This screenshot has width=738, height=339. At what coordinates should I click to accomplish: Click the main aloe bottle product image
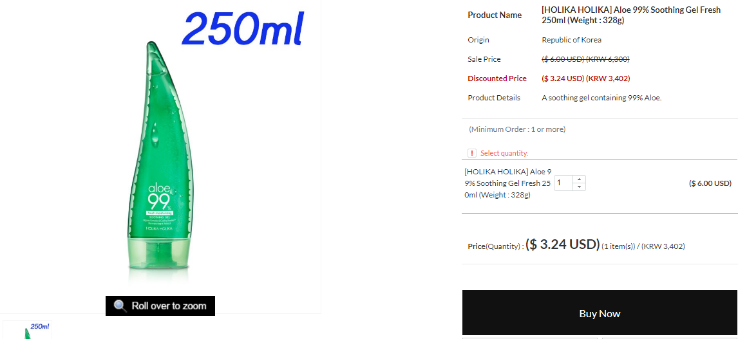[x=160, y=160]
